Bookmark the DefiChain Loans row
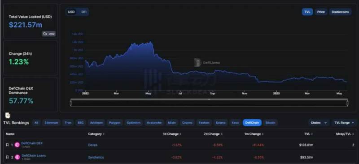Screen dimensions: 359x164 click(x=7, y=157)
